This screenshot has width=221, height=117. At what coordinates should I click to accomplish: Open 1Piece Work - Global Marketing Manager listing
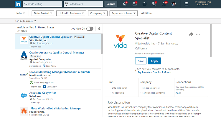tap(55, 109)
